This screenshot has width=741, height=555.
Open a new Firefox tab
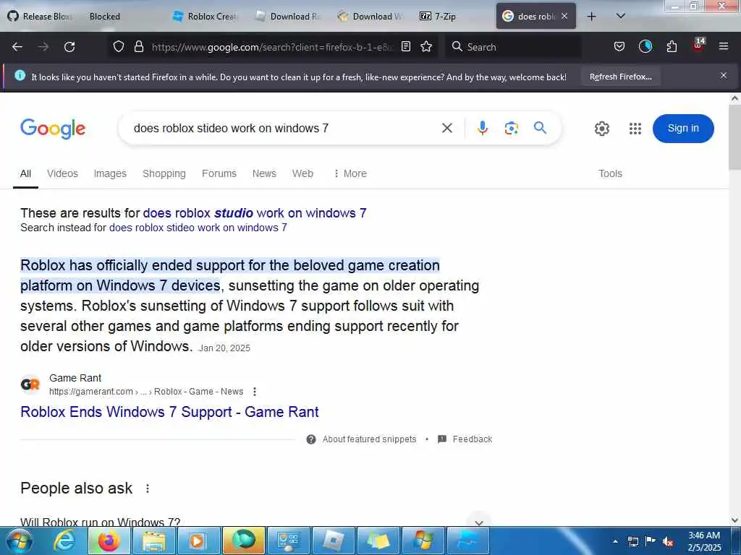[591, 17]
